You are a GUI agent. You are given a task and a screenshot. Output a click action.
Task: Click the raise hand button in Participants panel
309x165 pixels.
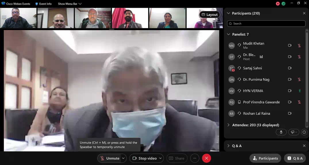click(281, 132)
